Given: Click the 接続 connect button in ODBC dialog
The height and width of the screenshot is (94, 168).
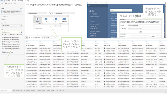Looking at the screenshot, I should coord(140,32).
